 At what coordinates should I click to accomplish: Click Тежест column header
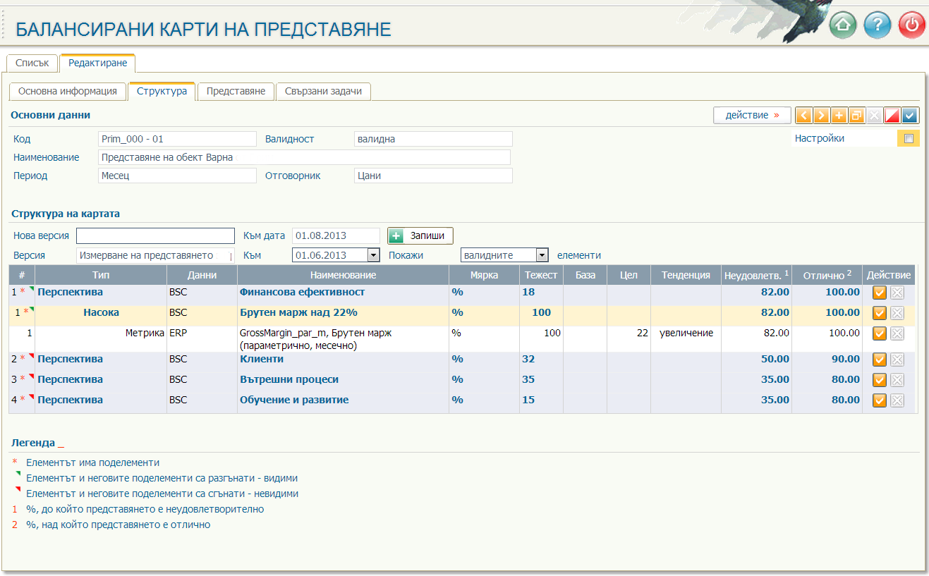[541, 275]
